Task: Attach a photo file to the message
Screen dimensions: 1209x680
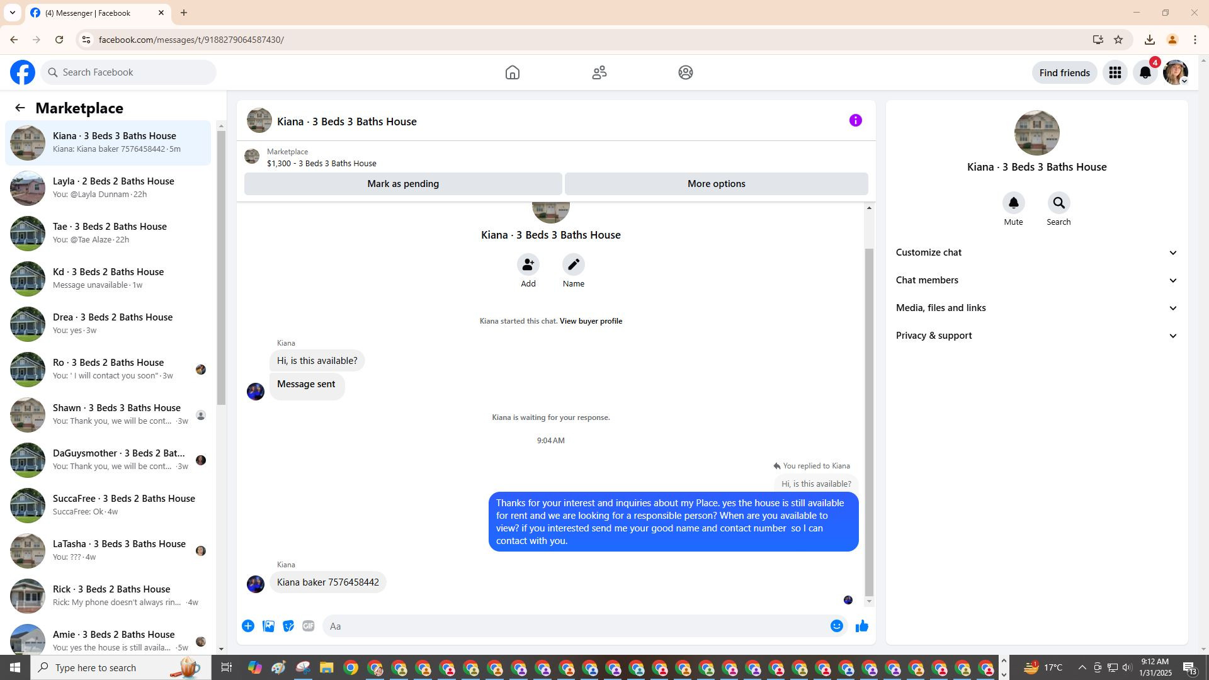Action: pyautogui.click(x=268, y=626)
